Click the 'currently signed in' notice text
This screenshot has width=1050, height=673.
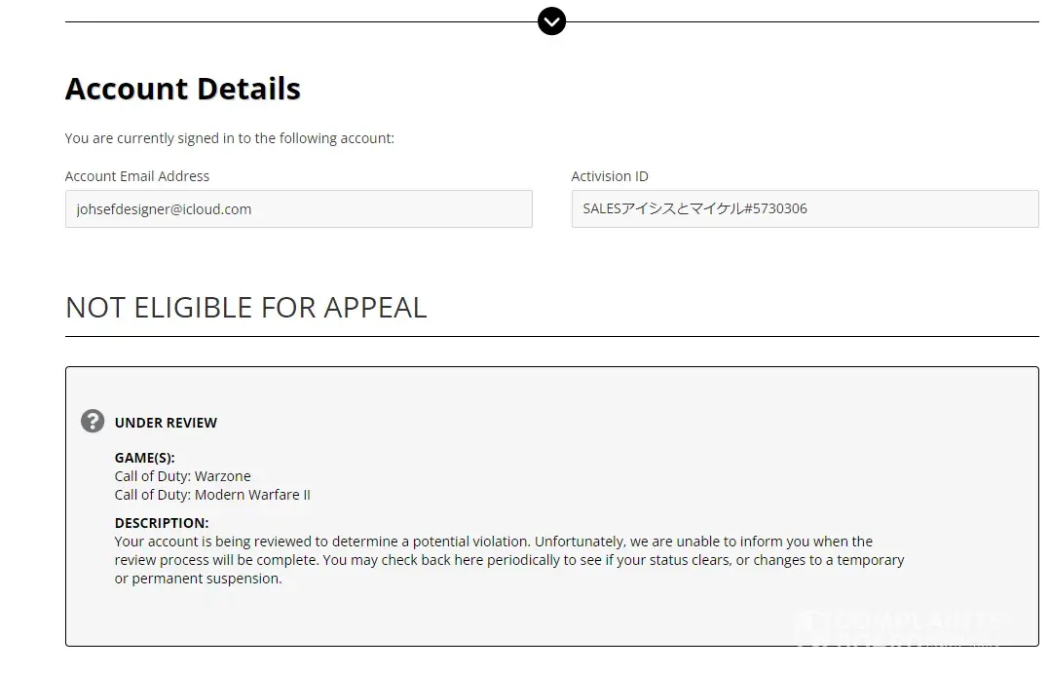pyautogui.click(x=230, y=138)
